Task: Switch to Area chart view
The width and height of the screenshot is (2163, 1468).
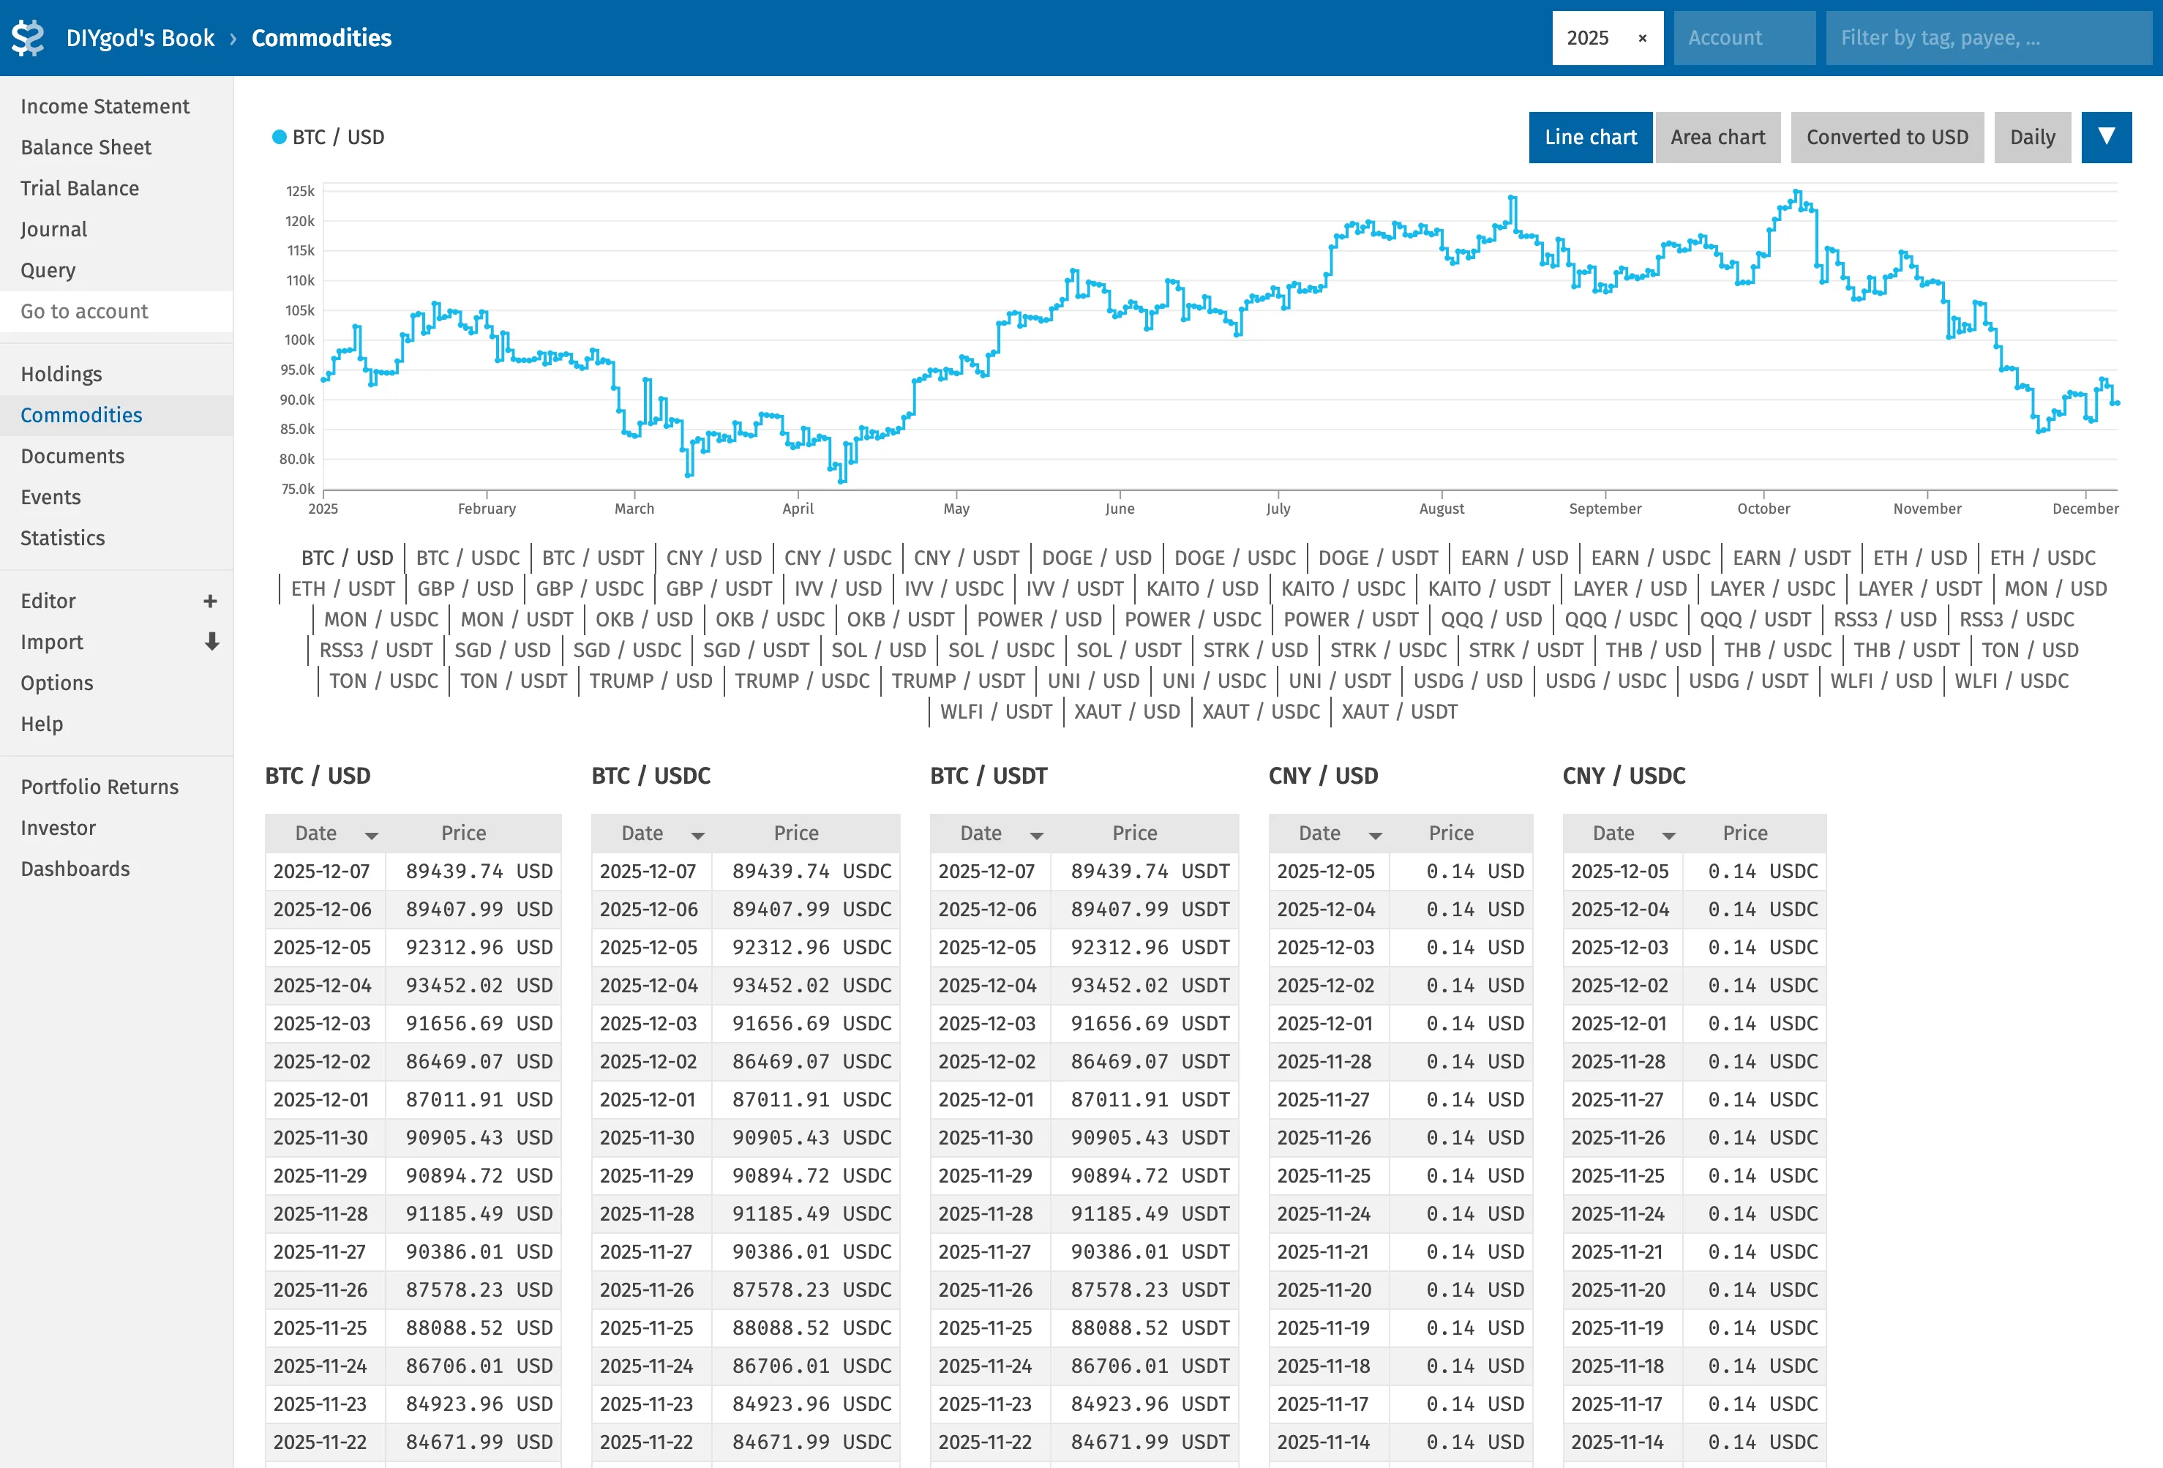Action: [x=1717, y=137]
